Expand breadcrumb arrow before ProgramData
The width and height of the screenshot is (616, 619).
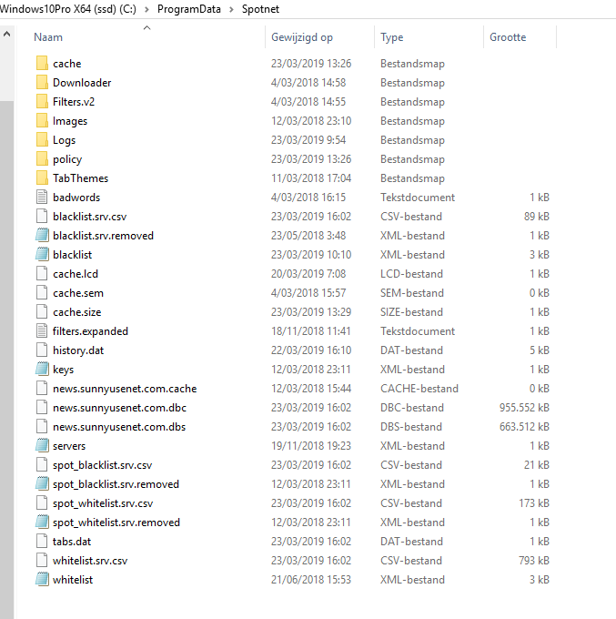click(146, 8)
